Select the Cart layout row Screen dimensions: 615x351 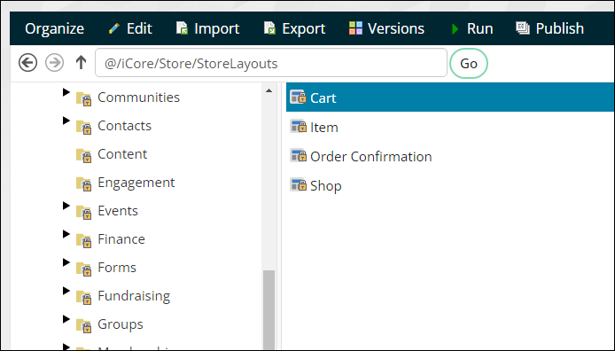450,97
